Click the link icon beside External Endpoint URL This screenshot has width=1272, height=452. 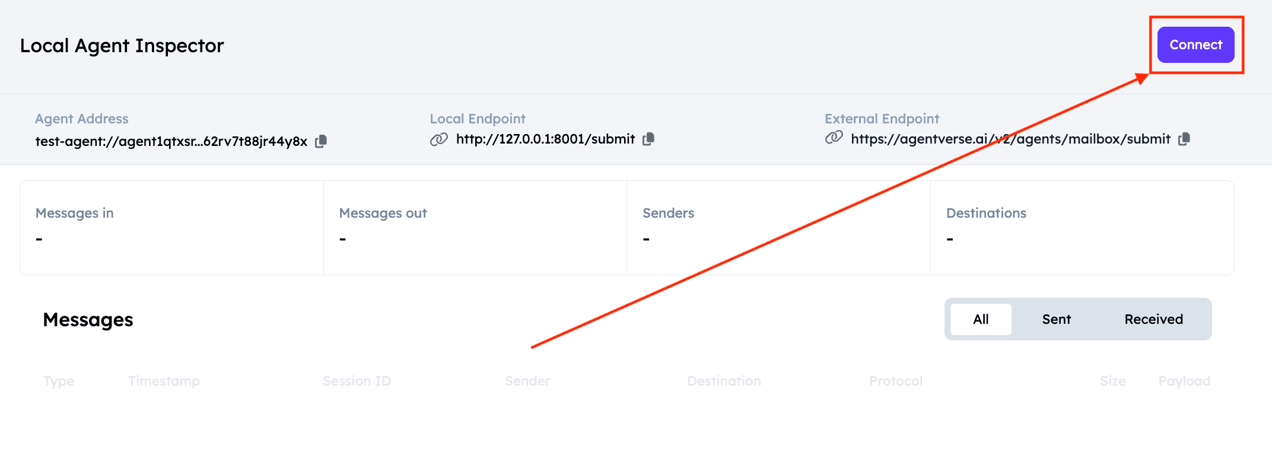pyautogui.click(x=834, y=138)
